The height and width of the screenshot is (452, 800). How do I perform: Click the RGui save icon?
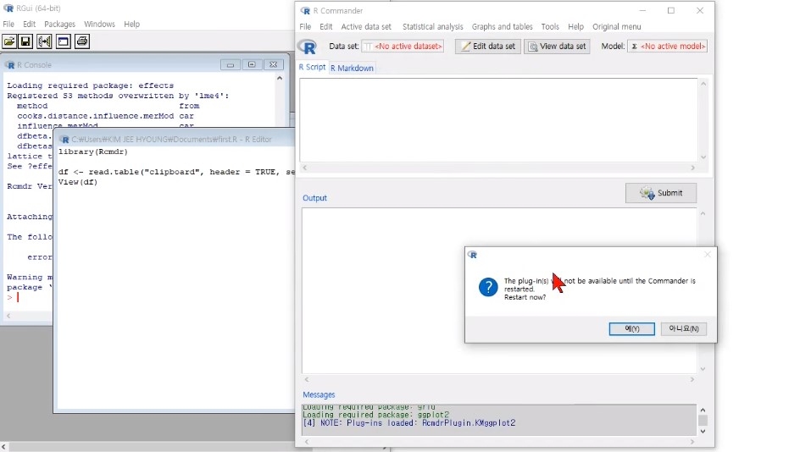pyautogui.click(x=25, y=41)
